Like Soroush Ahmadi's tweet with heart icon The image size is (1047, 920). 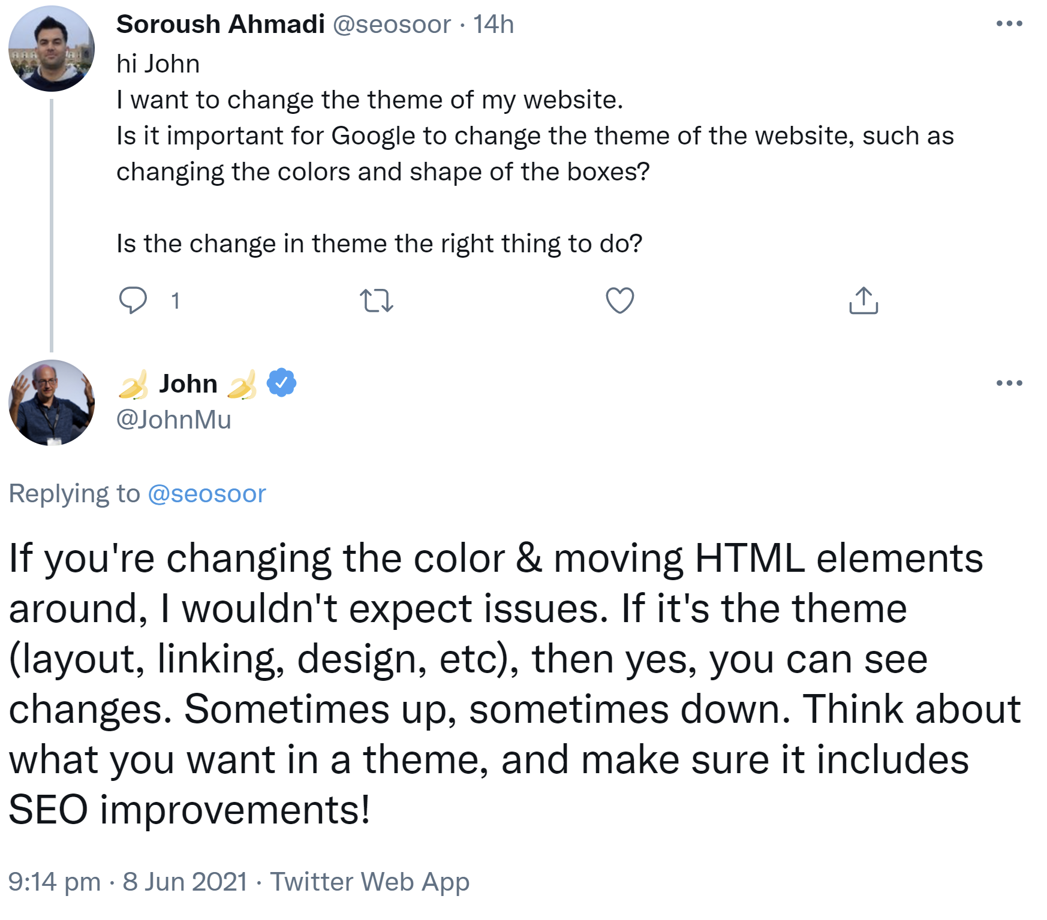tap(619, 300)
